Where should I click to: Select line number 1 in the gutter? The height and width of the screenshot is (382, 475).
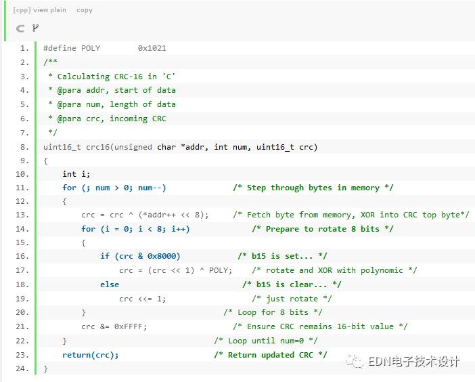point(24,48)
